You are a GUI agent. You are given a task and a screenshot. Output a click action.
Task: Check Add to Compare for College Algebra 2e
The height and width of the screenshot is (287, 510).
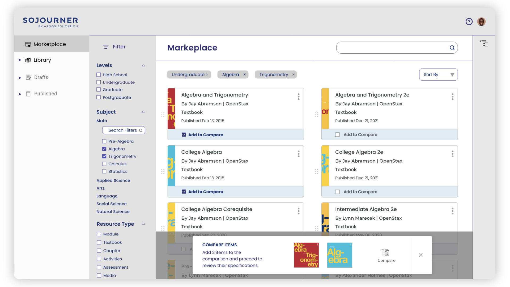pos(337,192)
